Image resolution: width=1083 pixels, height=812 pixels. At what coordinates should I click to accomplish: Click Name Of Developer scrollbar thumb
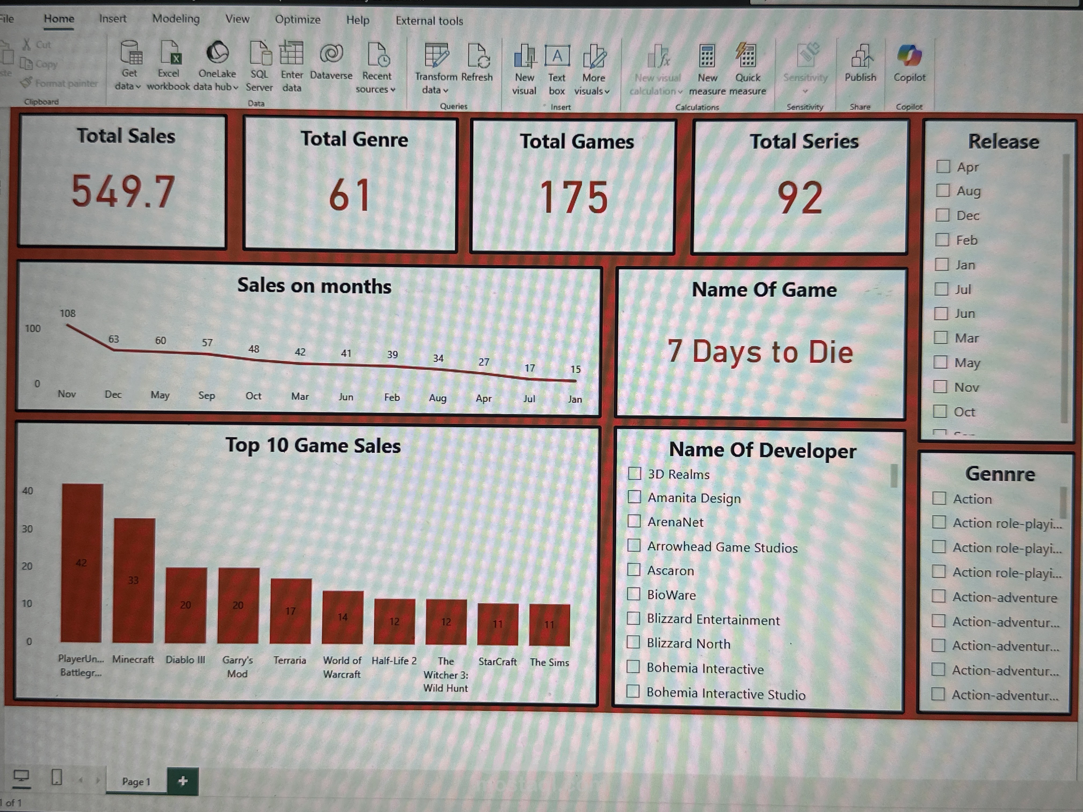coord(894,476)
